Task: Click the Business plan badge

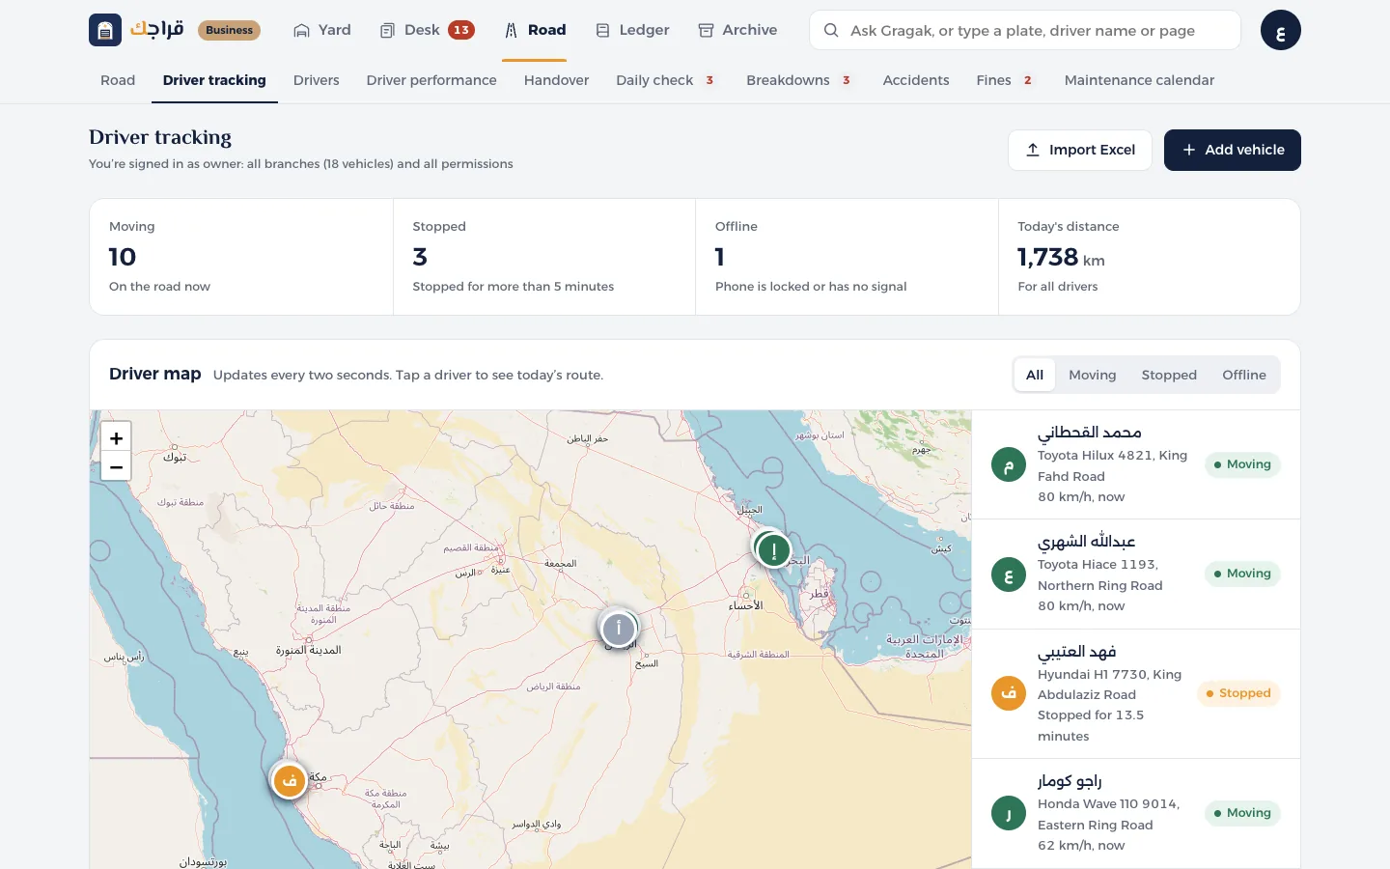Action: 230,30
